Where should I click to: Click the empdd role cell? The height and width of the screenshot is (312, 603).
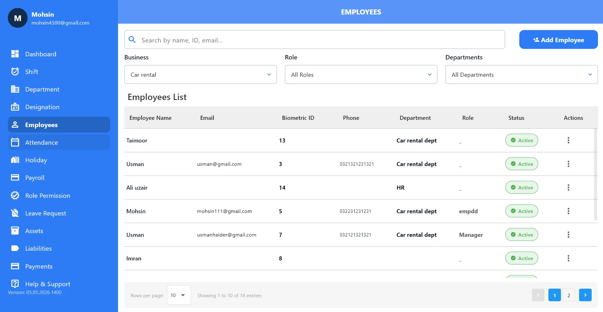[x=468, y=211]
